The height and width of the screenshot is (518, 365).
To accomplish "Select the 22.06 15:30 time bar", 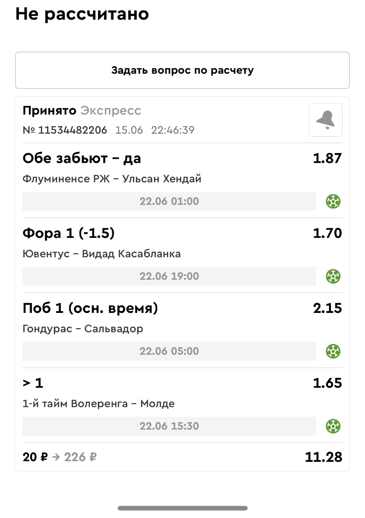I will coord(169,426).
